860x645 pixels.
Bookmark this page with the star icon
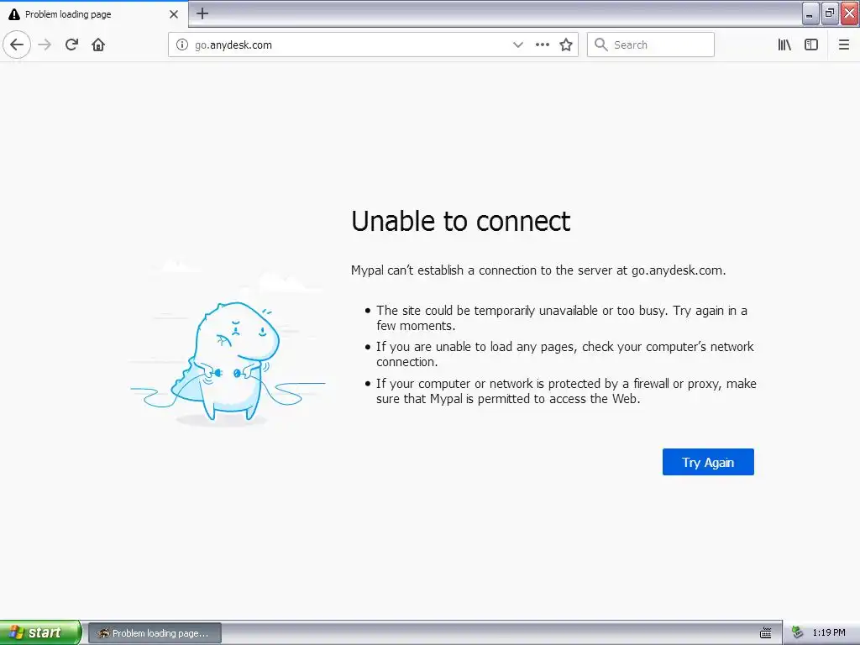[566, 45]
